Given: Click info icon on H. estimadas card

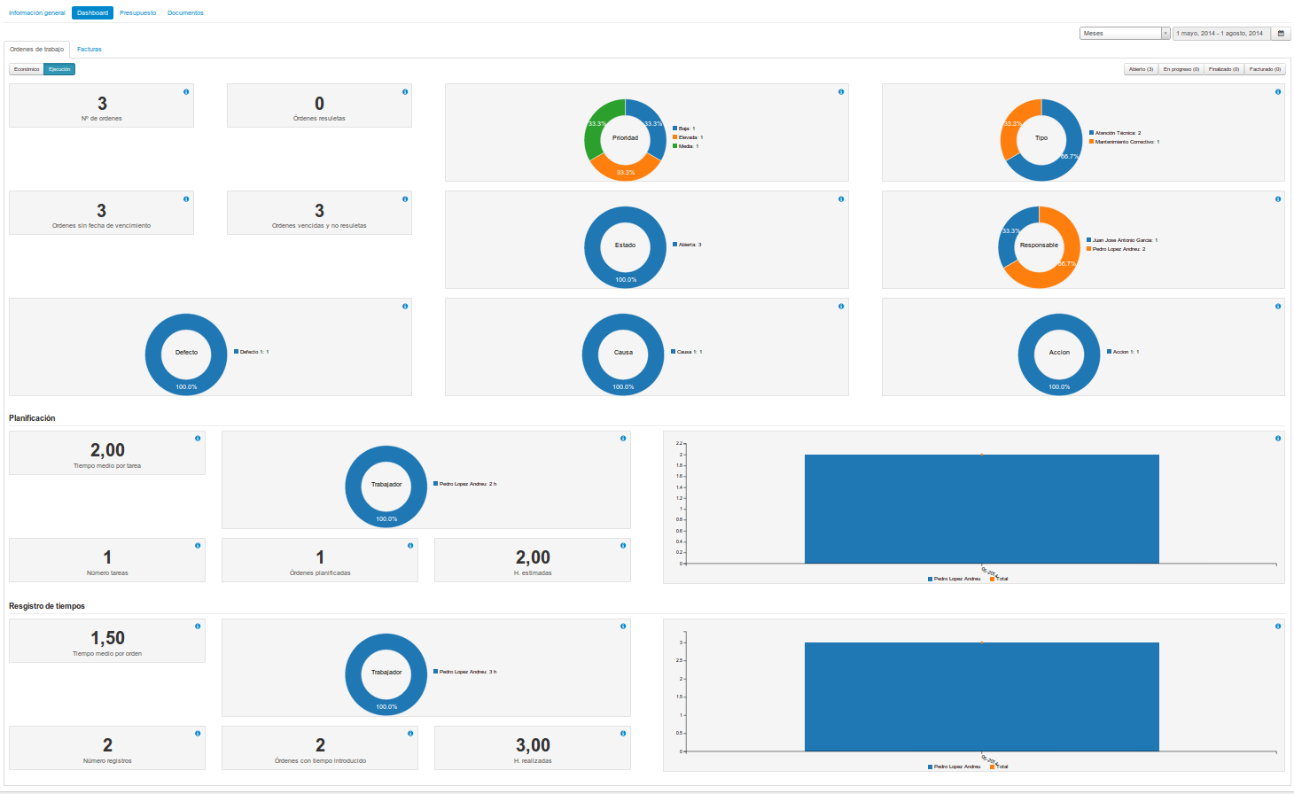Looking at the screenshot, I should tap(623, 546).
